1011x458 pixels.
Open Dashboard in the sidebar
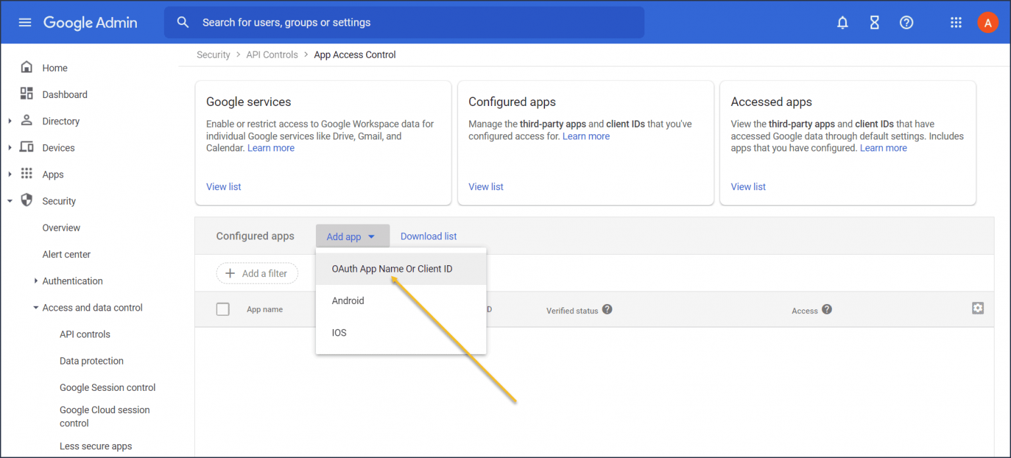[65, 95]
